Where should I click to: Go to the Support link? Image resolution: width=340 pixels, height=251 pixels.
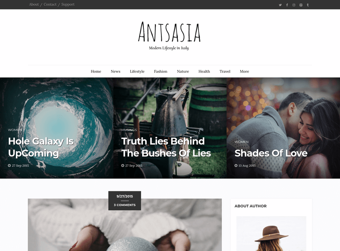click(x=68, y=4)
